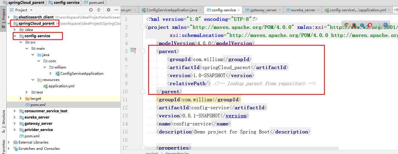Close the application.yml editor tab

389,10
